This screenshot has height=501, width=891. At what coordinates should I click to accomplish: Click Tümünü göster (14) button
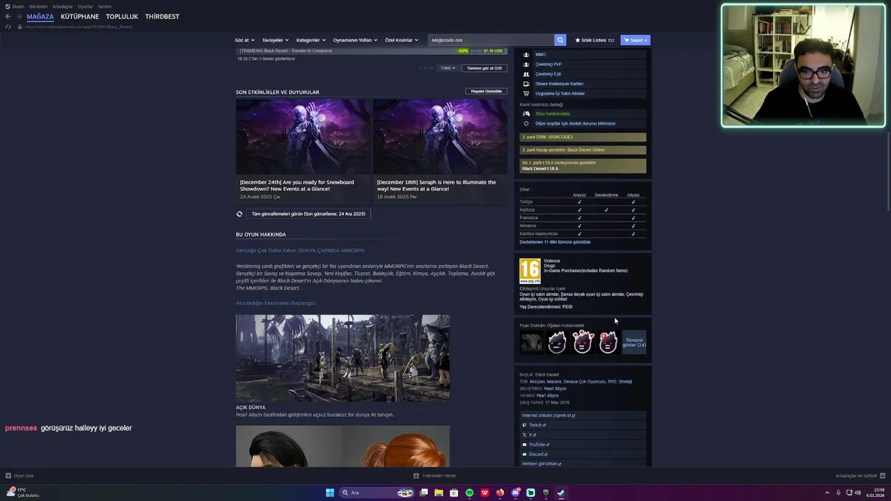click(x=634, y=342)
